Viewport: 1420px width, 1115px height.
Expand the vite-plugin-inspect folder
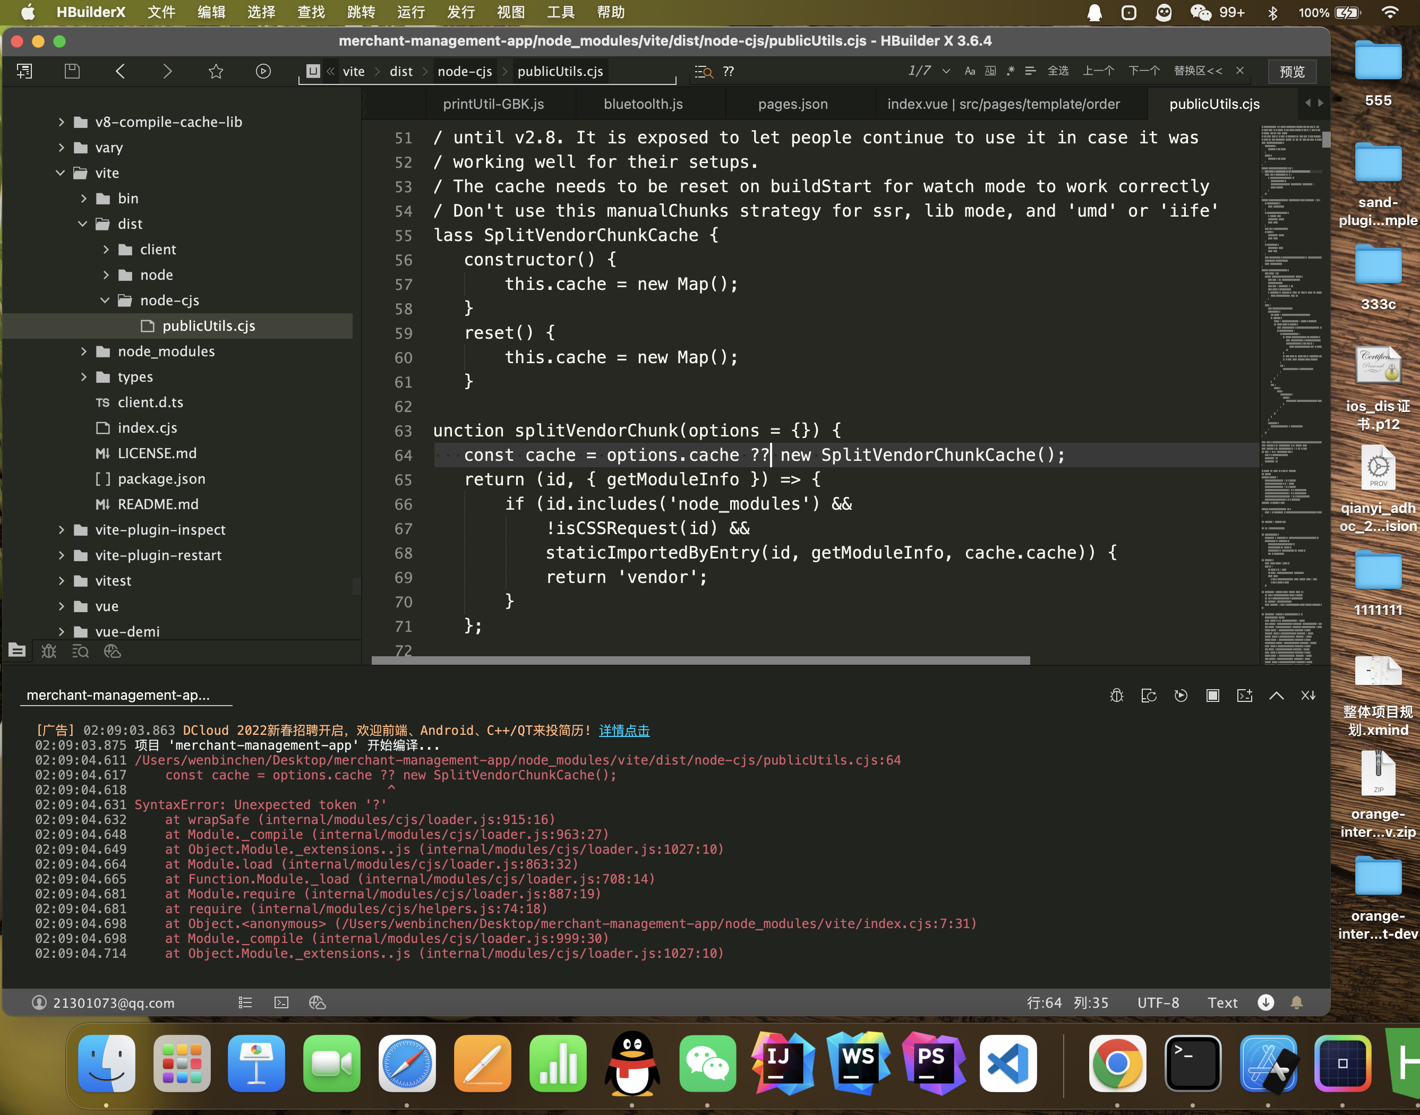pyautogui.click(x=62, y=529)
